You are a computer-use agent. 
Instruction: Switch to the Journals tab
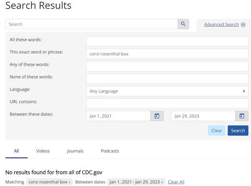pos(75,151)
